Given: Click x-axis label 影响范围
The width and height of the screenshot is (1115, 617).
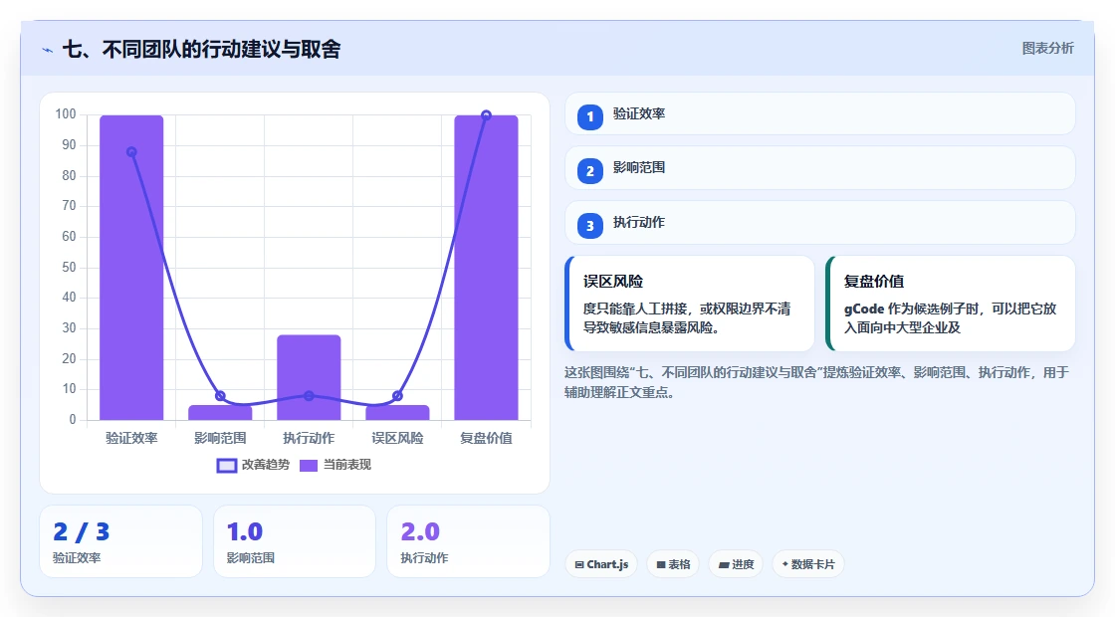Looking at the screenshot, I should click(x=220, y=438).
